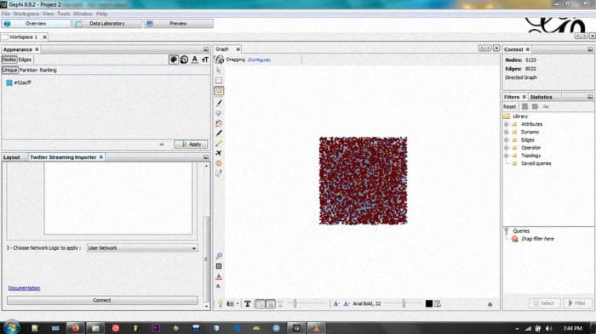The image size is (596, 334).
Task: Select the Label Color appearance icon
Action: (x=195, y=59)
